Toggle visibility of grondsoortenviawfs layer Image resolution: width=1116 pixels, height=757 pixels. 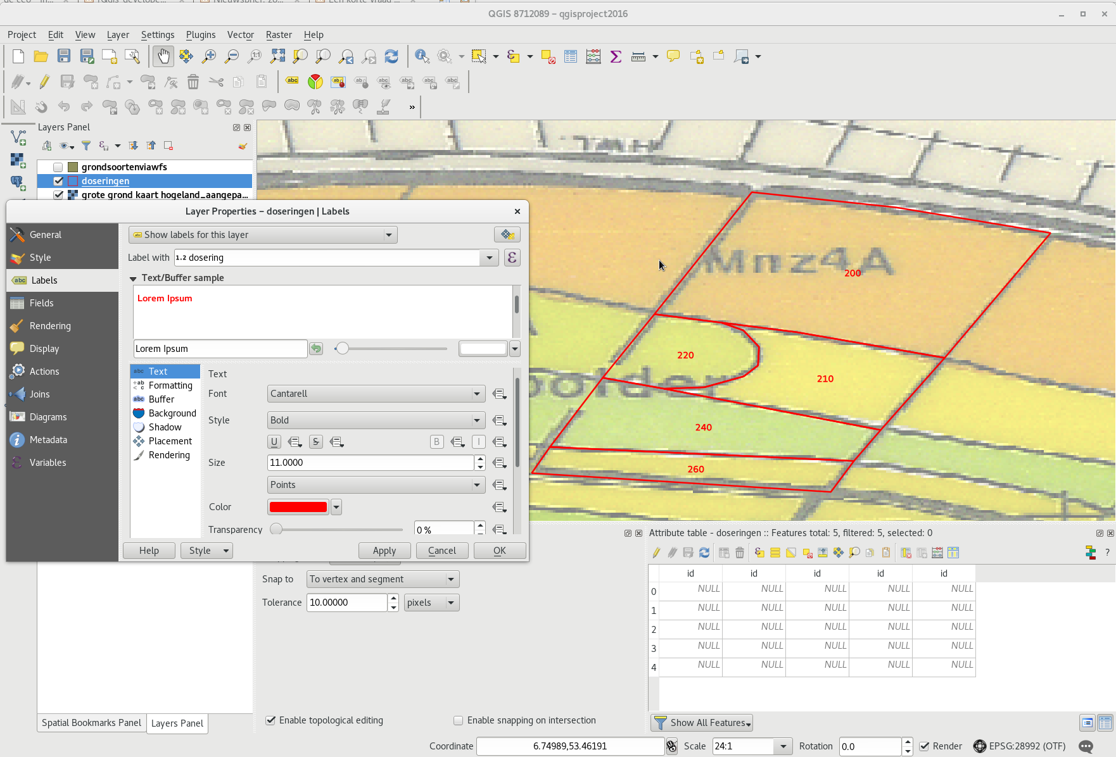(x=58, y=167)
